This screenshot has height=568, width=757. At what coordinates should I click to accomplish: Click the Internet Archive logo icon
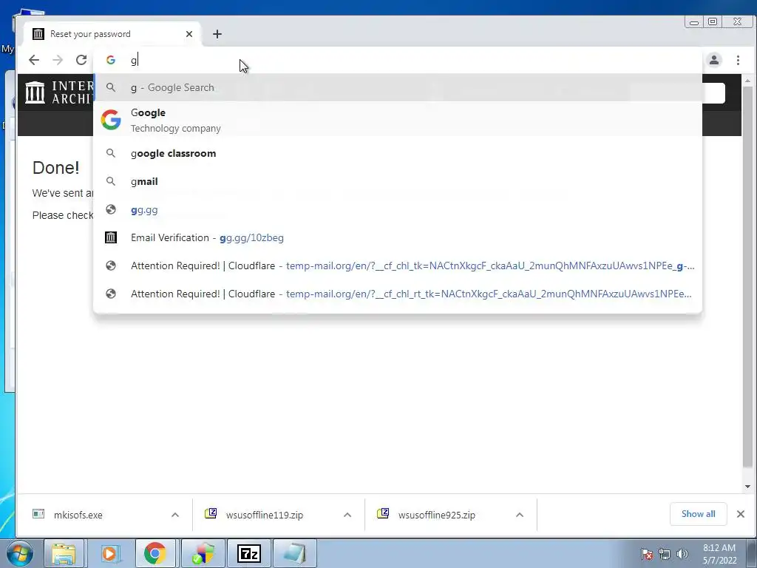(35, 92)
